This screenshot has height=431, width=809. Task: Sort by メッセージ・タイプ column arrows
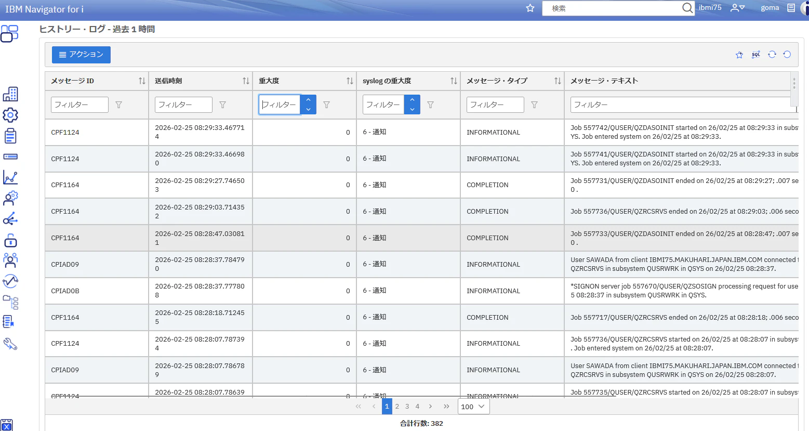tap(558, 81)
